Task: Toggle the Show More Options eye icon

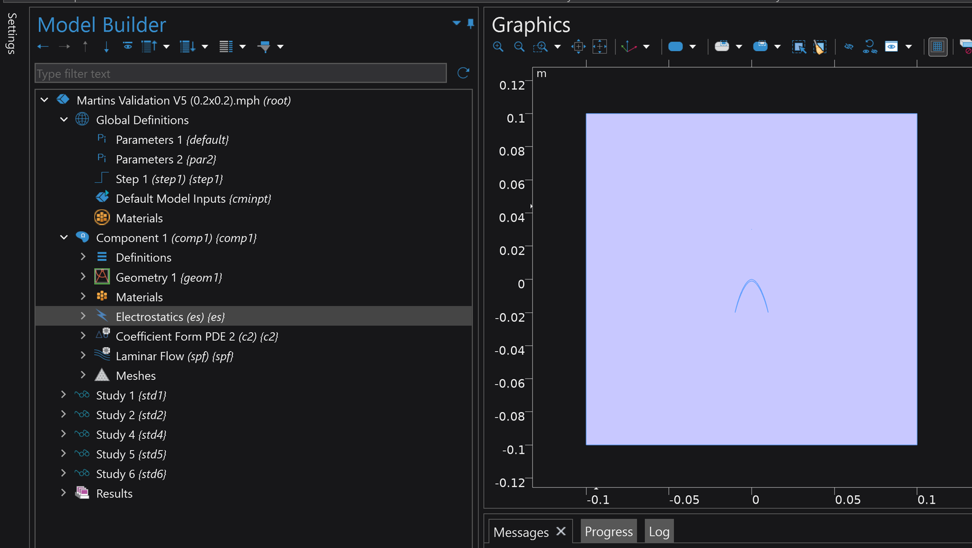Action: pyautogui.click(x=891, y=47)
